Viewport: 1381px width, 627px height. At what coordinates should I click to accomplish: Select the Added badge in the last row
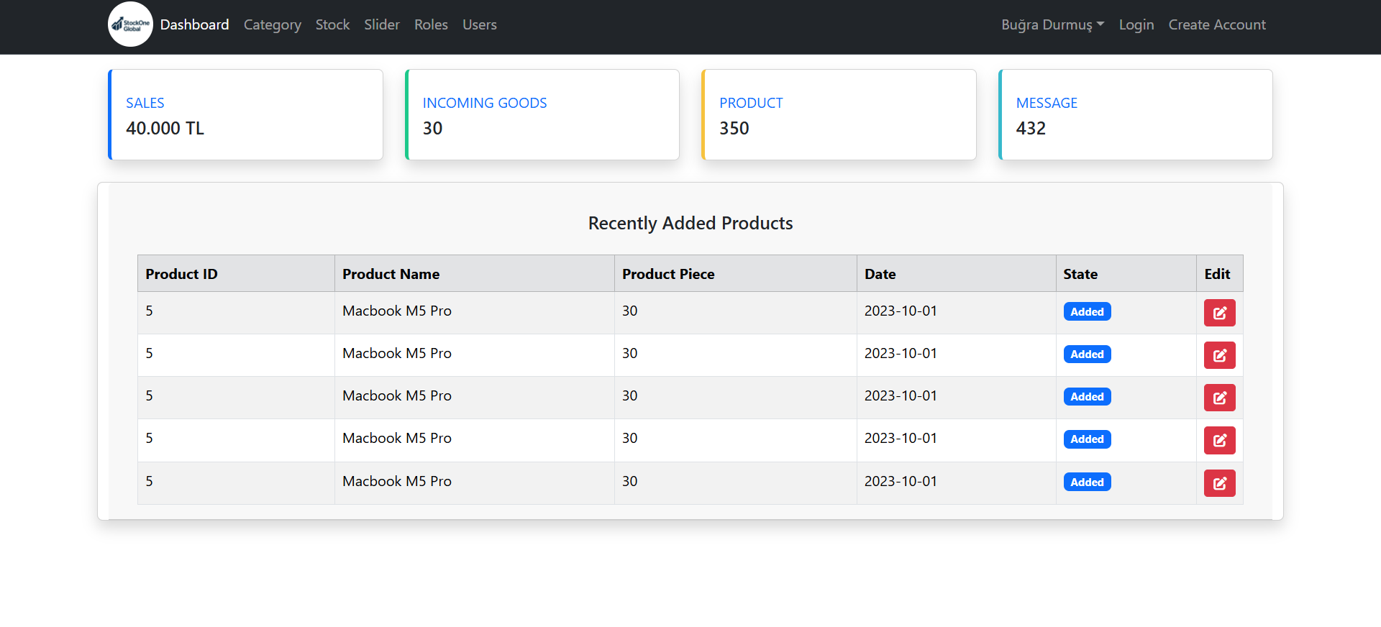pyautogui.click(x=1087, y=482)
